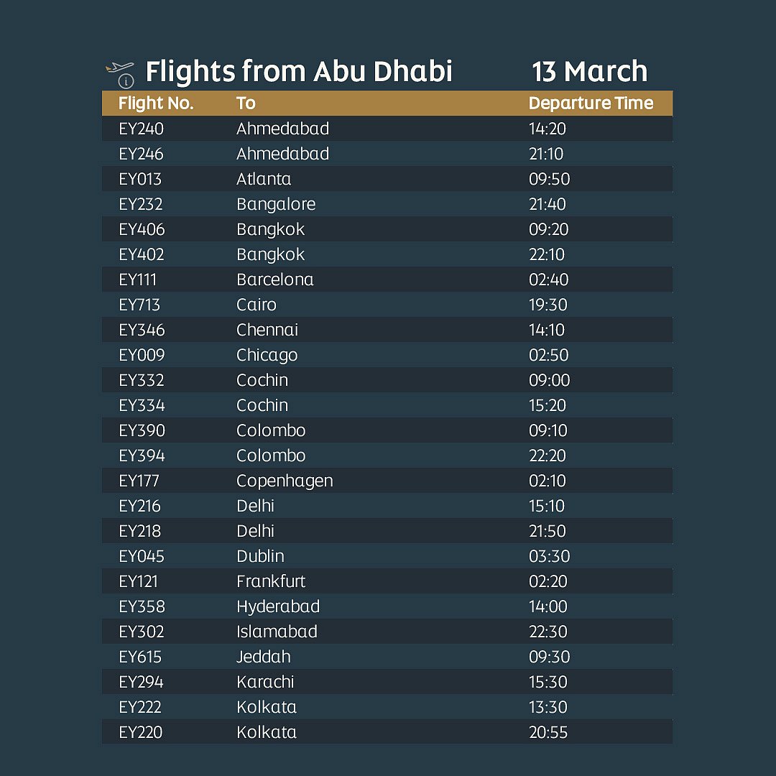
Task: Click the 02:40 departure time for Barcelona
Action: point(548,280)
